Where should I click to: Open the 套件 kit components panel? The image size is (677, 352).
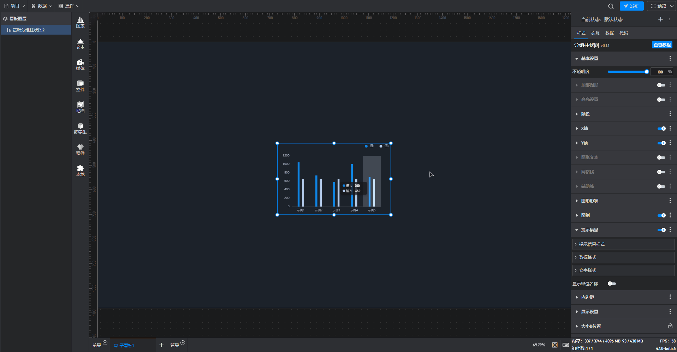coord(80,150)
